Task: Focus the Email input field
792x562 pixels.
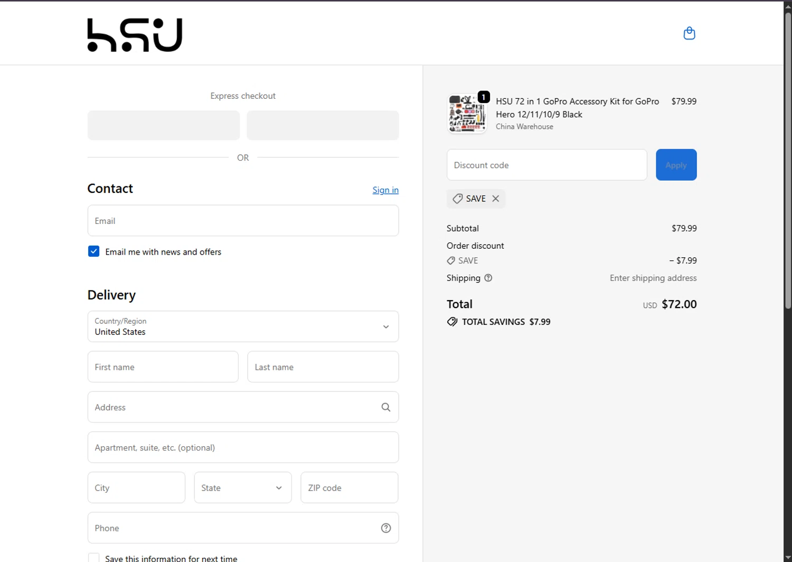Action: point(243,221)
